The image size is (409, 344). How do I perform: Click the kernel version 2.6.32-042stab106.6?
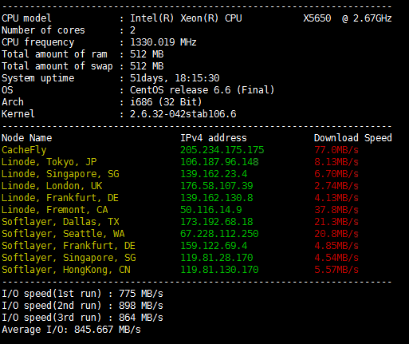point(183,114)
